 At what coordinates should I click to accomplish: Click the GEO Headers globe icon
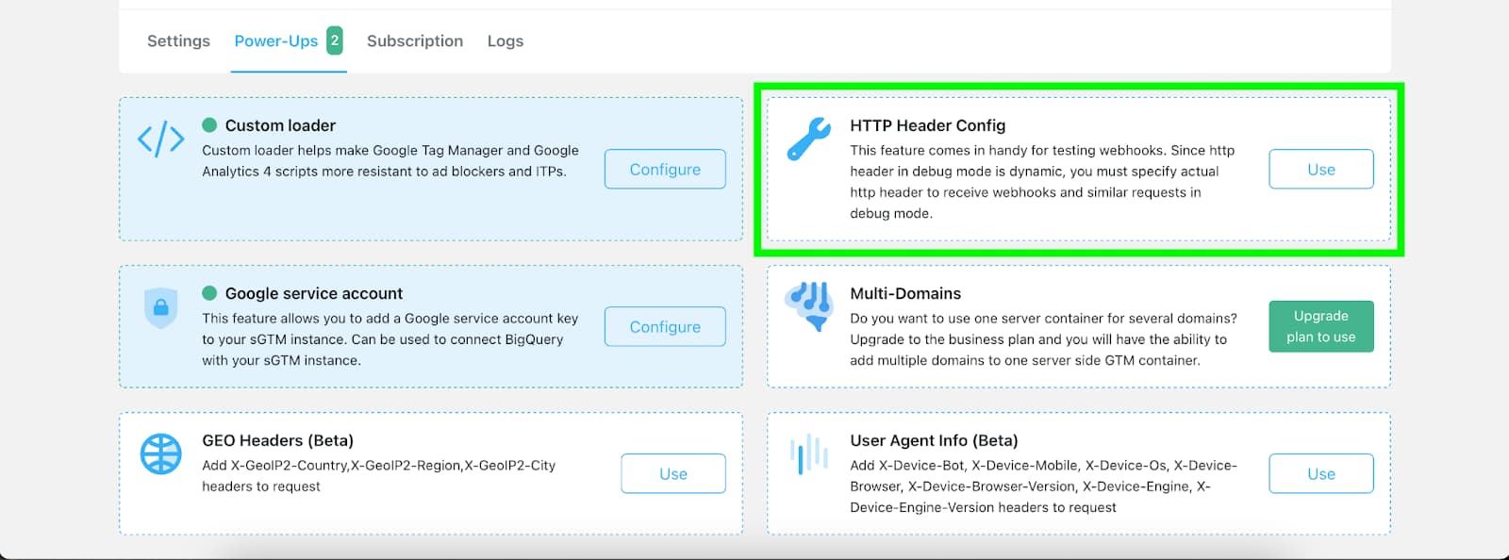(161, 453)
